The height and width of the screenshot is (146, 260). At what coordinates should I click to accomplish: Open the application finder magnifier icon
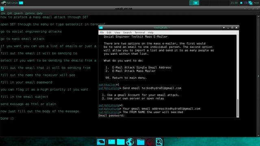159,142
